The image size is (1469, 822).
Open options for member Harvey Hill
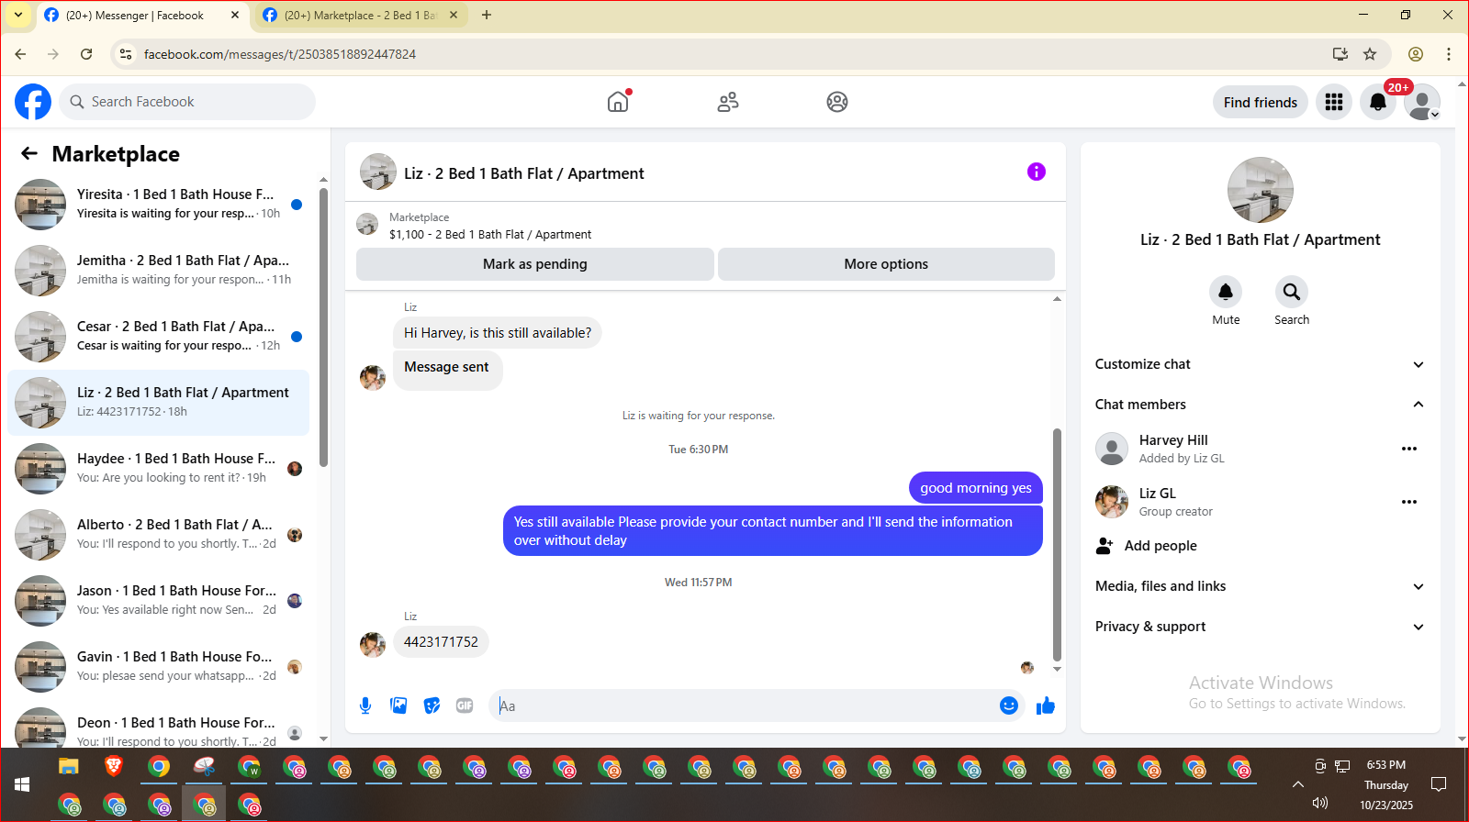pos(1409,449)
